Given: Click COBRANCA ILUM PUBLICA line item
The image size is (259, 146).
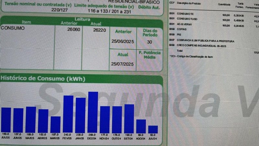Looking at the screenshot, I should [x=205, y=41].
